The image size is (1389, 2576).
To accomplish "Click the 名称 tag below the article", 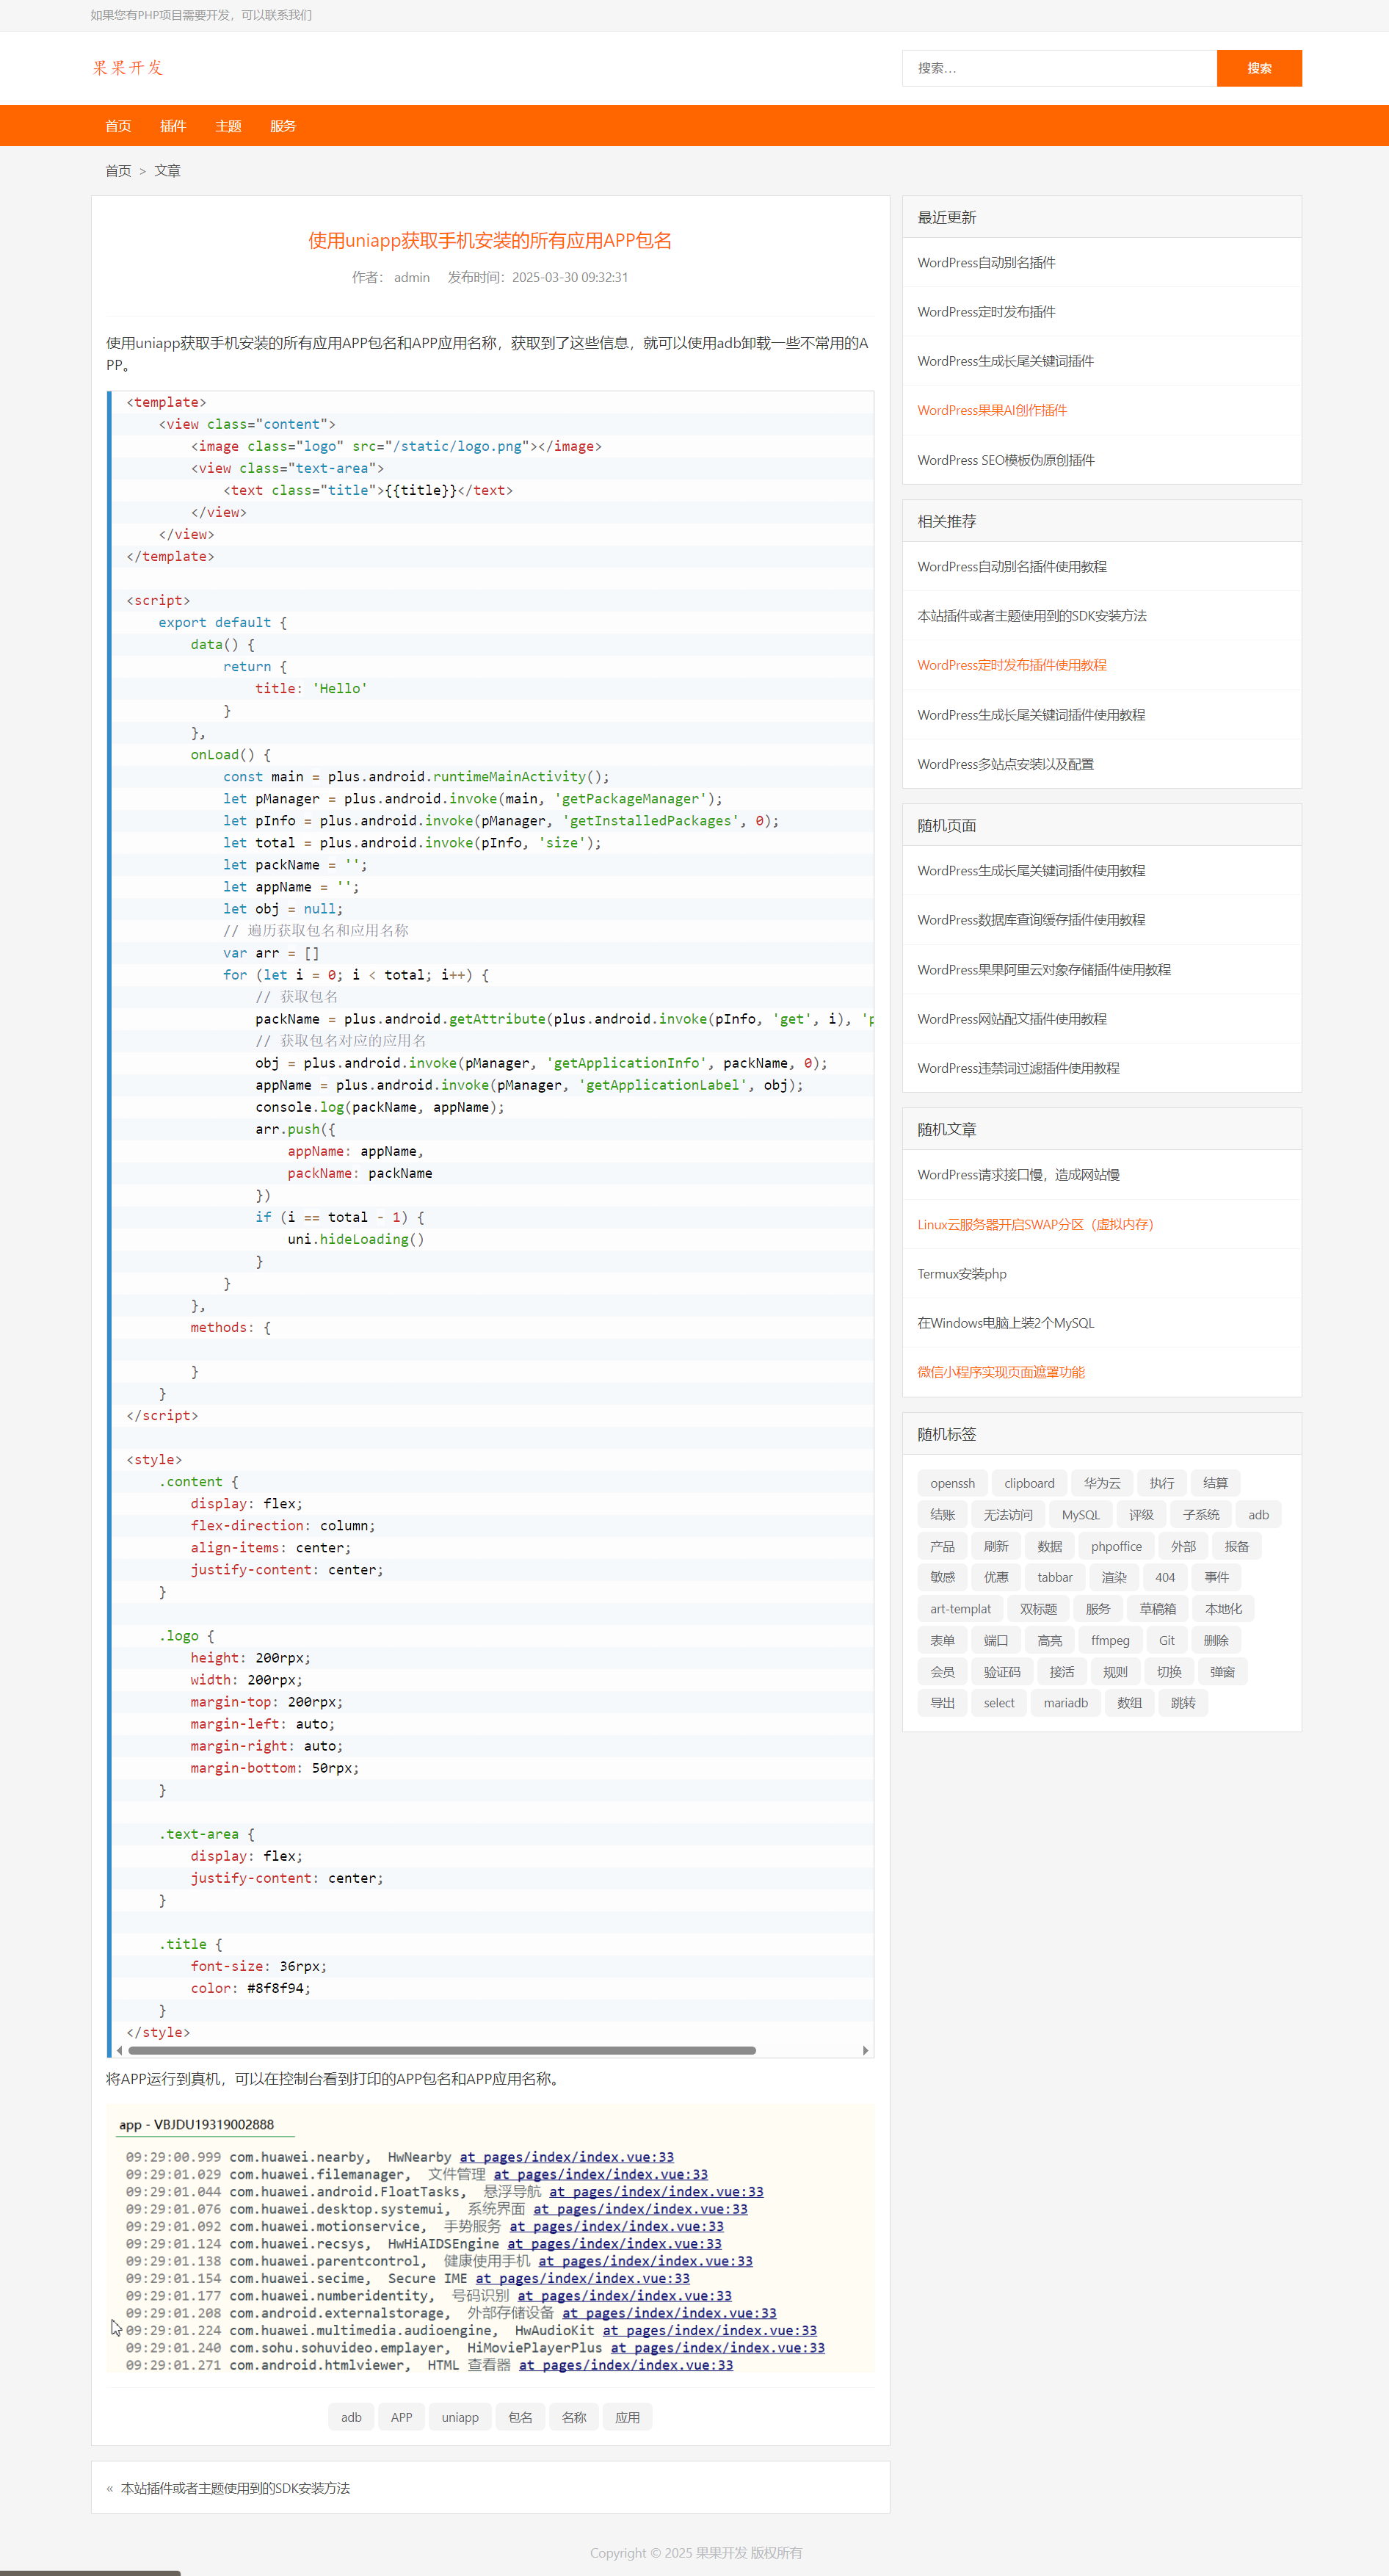I will tap(574, 2417).
